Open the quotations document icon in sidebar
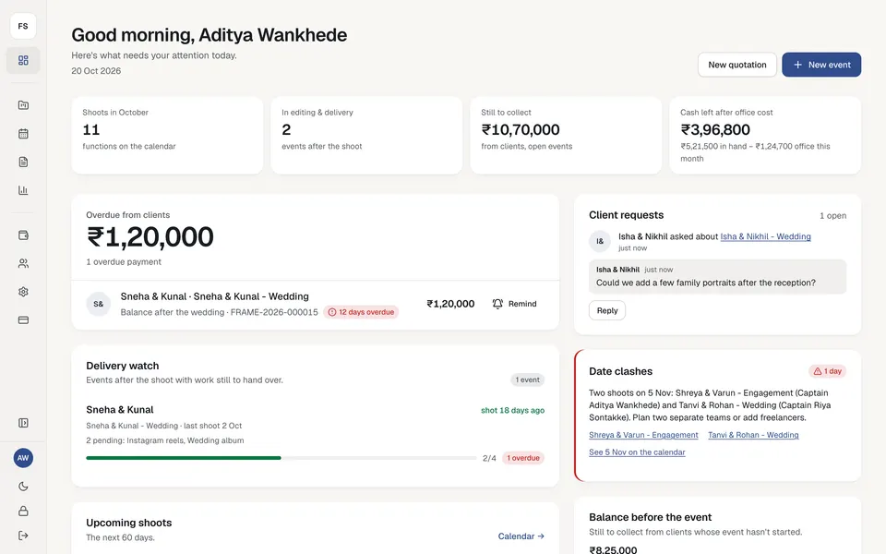The width and height of the screenshot is (886, 554). (x=23, y=162)
